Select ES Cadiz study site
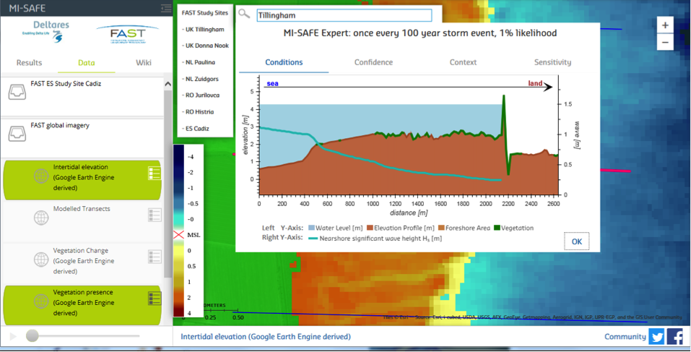 195,129
